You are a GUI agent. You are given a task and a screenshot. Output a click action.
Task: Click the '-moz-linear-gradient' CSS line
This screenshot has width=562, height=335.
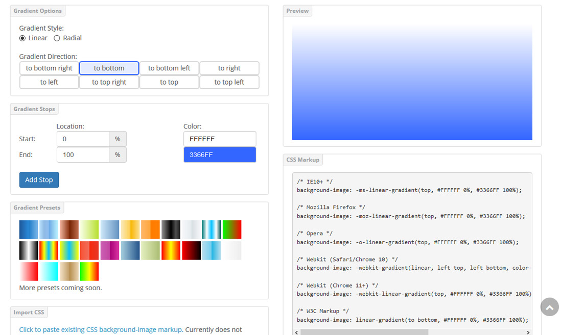[411, 216]
